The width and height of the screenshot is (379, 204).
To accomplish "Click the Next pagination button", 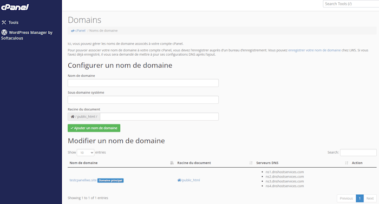I will coord(370,199).
